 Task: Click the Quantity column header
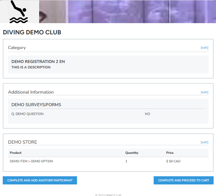tap(132, 153)
